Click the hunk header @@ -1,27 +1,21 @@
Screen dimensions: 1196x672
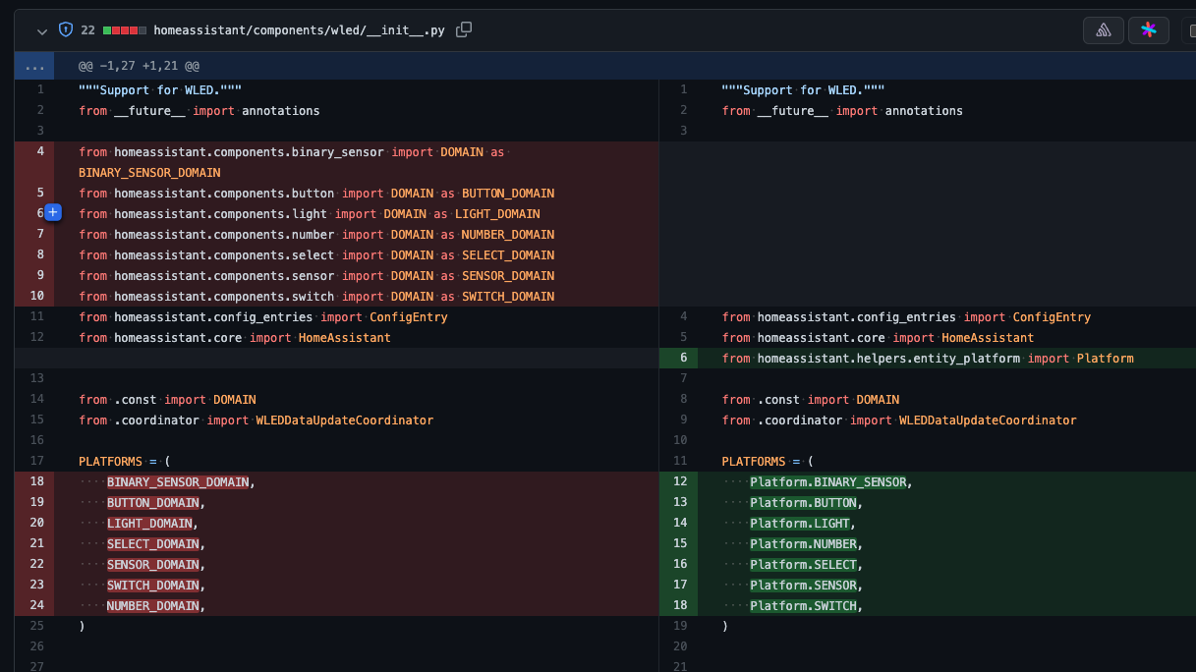pos(138,65)
